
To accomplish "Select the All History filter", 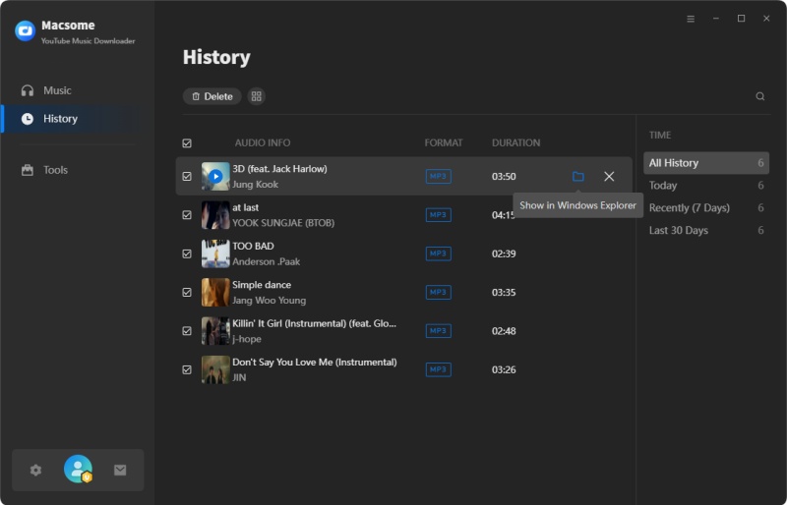I will click(x=706, y=163).
